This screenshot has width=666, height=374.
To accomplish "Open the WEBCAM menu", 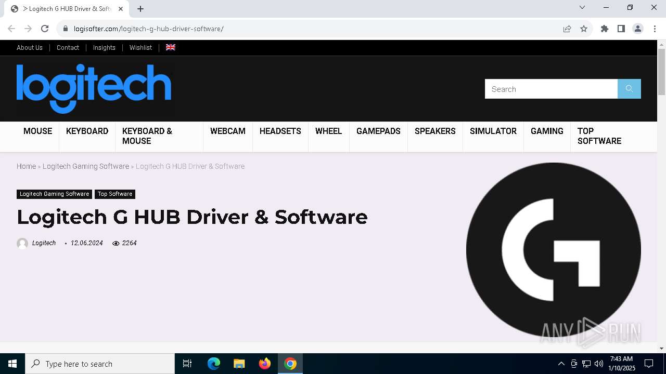I will (x=228, y=131).
